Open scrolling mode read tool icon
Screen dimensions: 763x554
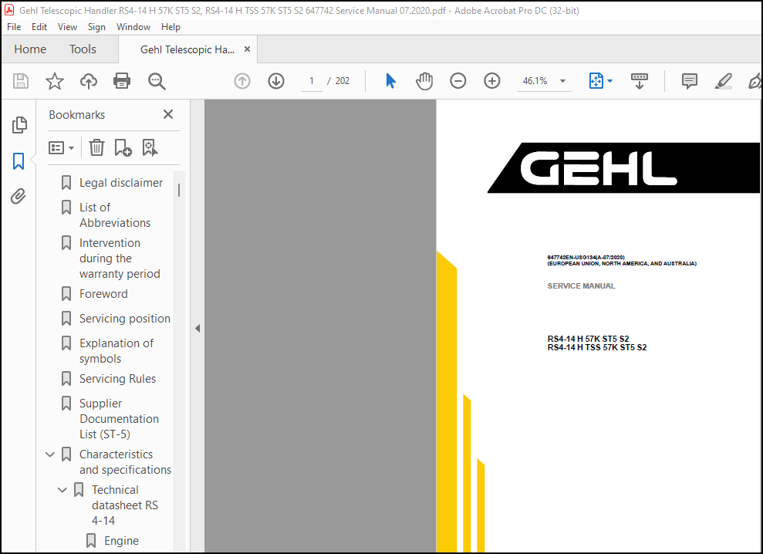tap(640, 81)
